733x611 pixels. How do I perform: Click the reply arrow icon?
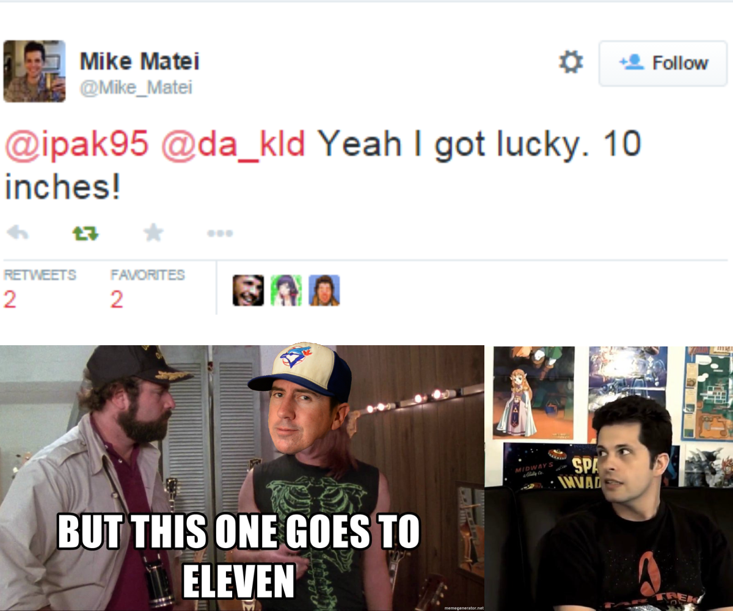tap(18, 233)
